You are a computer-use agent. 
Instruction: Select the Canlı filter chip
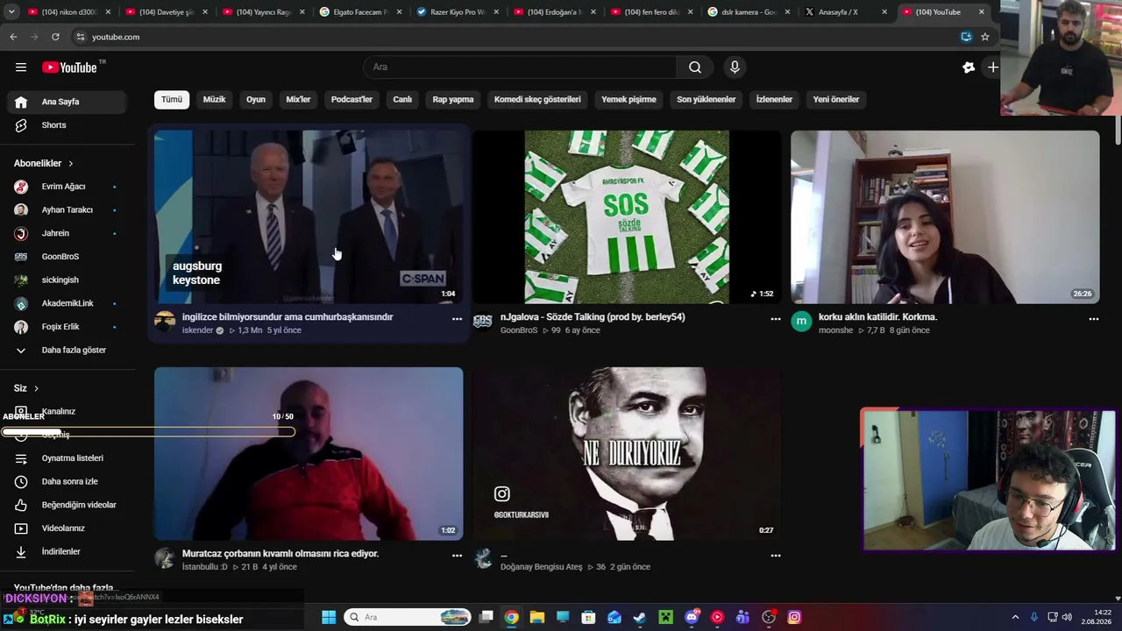point(402,99)
